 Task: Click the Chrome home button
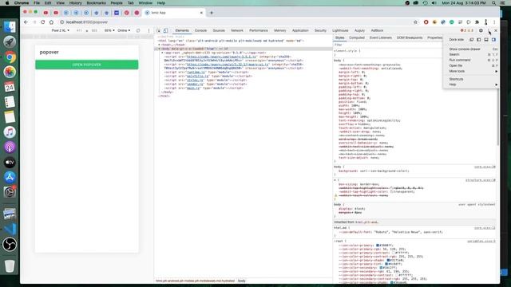51,22
